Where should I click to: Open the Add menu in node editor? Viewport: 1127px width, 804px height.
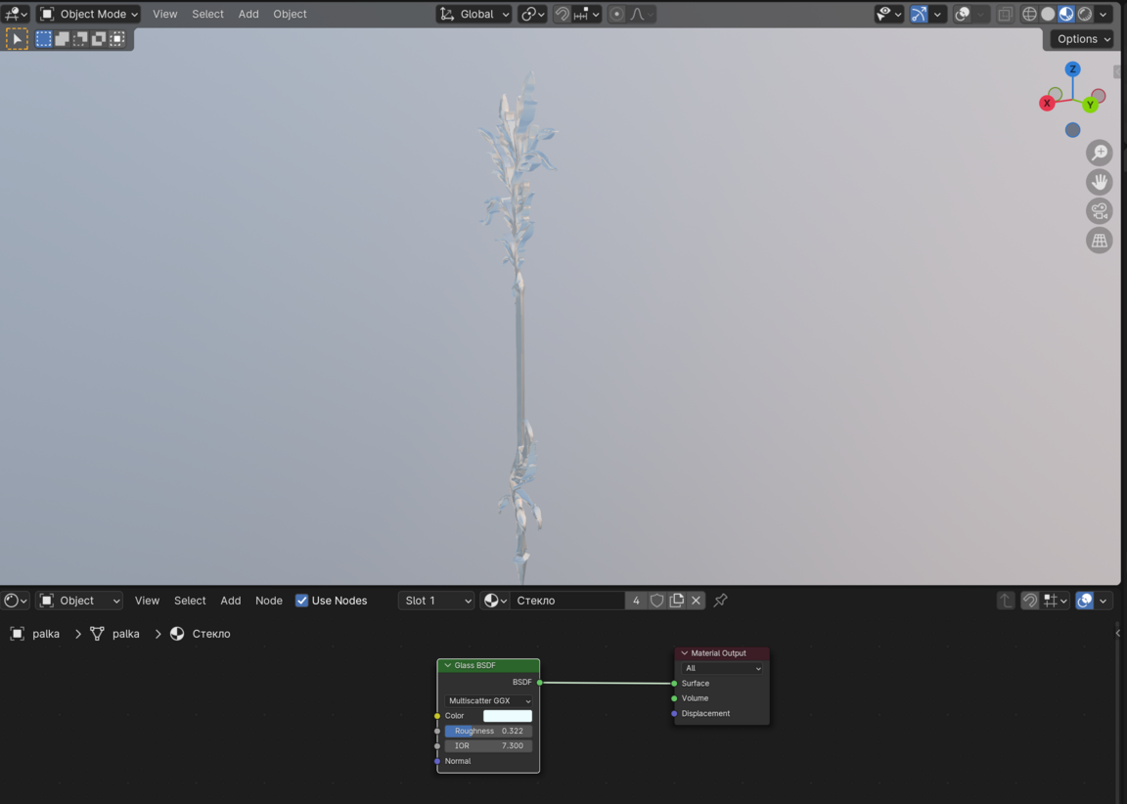[x=231, y=600]
